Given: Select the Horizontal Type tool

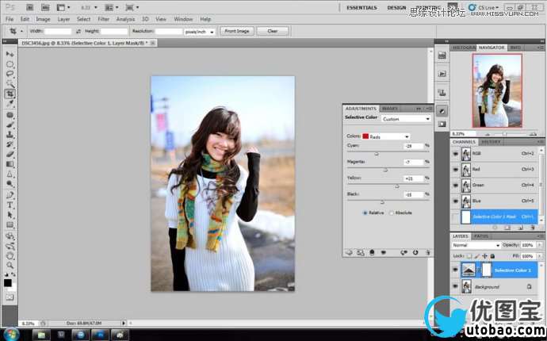Looking at the screenshot, I should (x=10, y=205).
